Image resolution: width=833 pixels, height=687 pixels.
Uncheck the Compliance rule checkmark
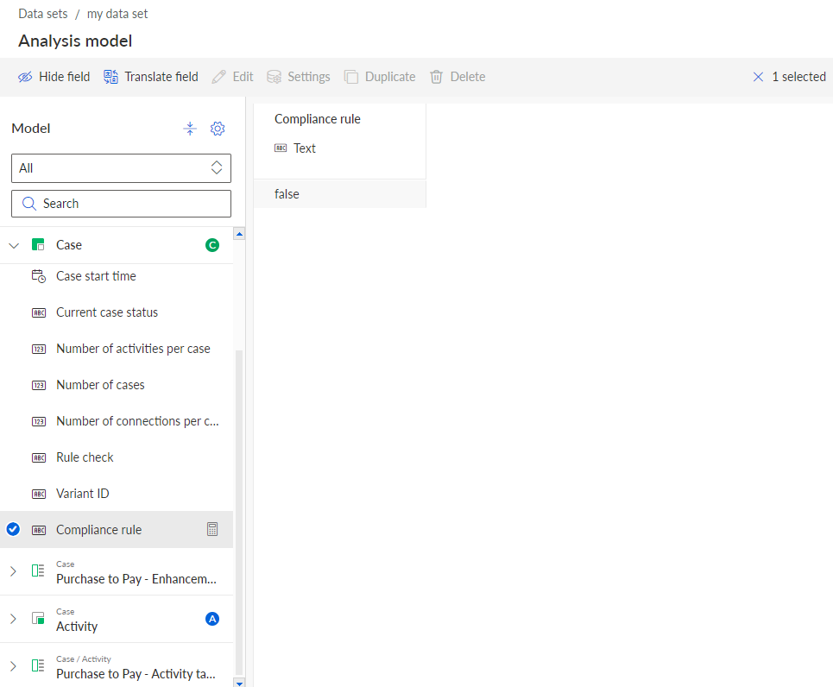coord(13,529)
